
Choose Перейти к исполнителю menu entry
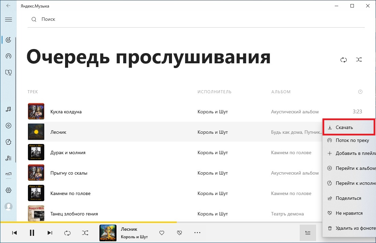coord(349,183)
